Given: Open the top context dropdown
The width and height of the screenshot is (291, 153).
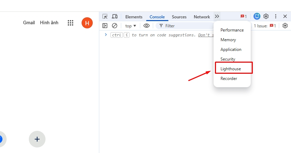Looking at the screenshot, I should pos(131,26).
